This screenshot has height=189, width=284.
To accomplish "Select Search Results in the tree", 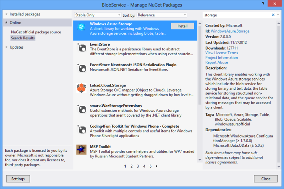I will click(23, 38).
